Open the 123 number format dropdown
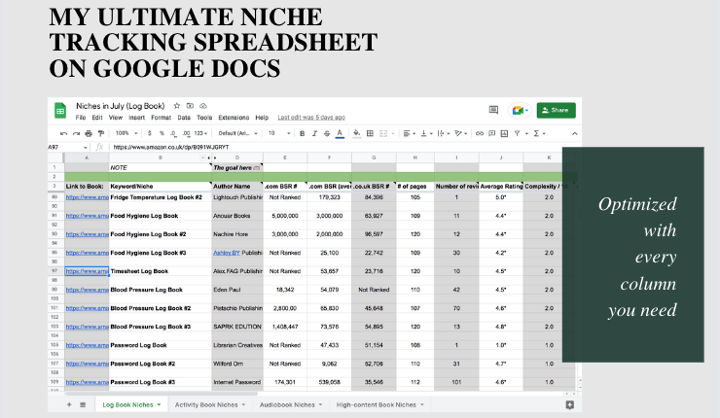Image resolution: width=720 pixels, height=418 pixels. (200, 133)
